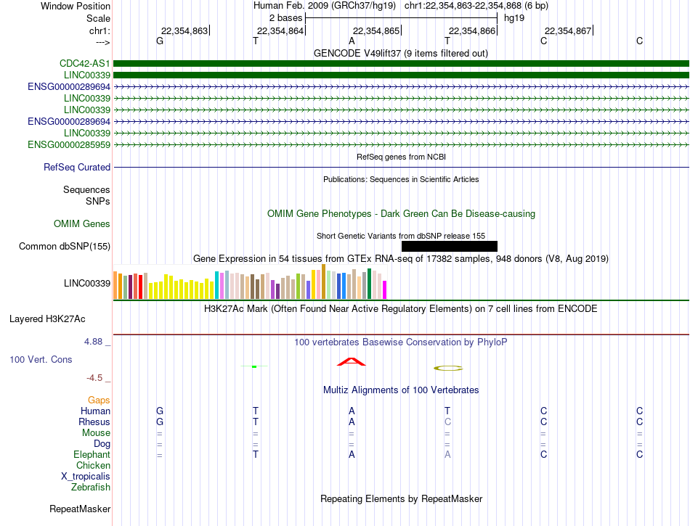Click the 'GENCODE V49lift37 (9 items filtered out)' title
Viewport: 690px width, 526px height.
click(401, 53)
